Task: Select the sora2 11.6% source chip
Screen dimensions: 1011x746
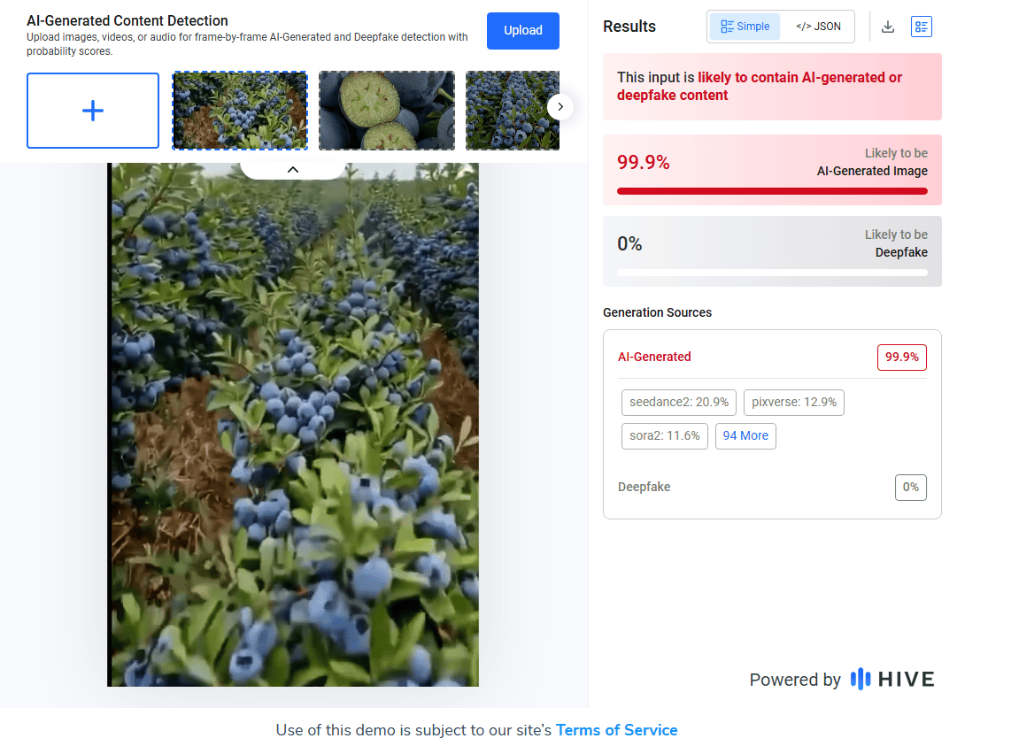Action: coord(664,435)
